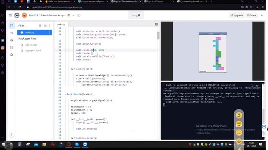Open the Files sidebar panel icon
The width and height of the screenshot is (268, 150).
tap(12, 25)
